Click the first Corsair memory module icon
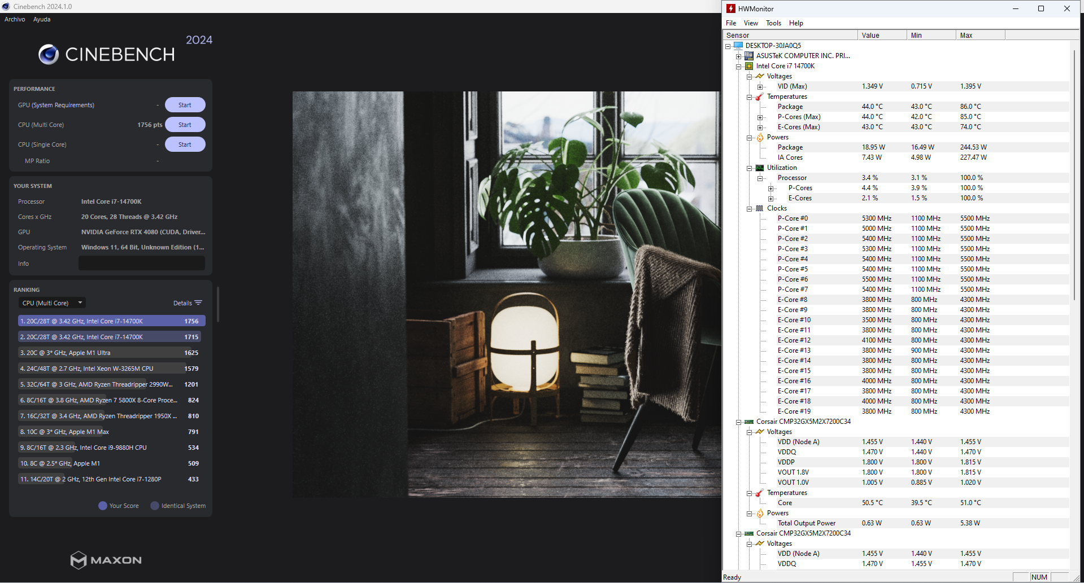This screenshot has width=1084, height=583. click(x=749, y=422)
